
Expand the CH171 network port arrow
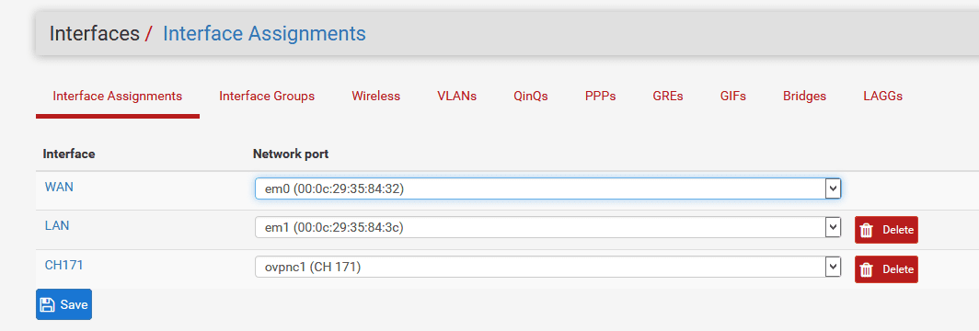[833, 268]
